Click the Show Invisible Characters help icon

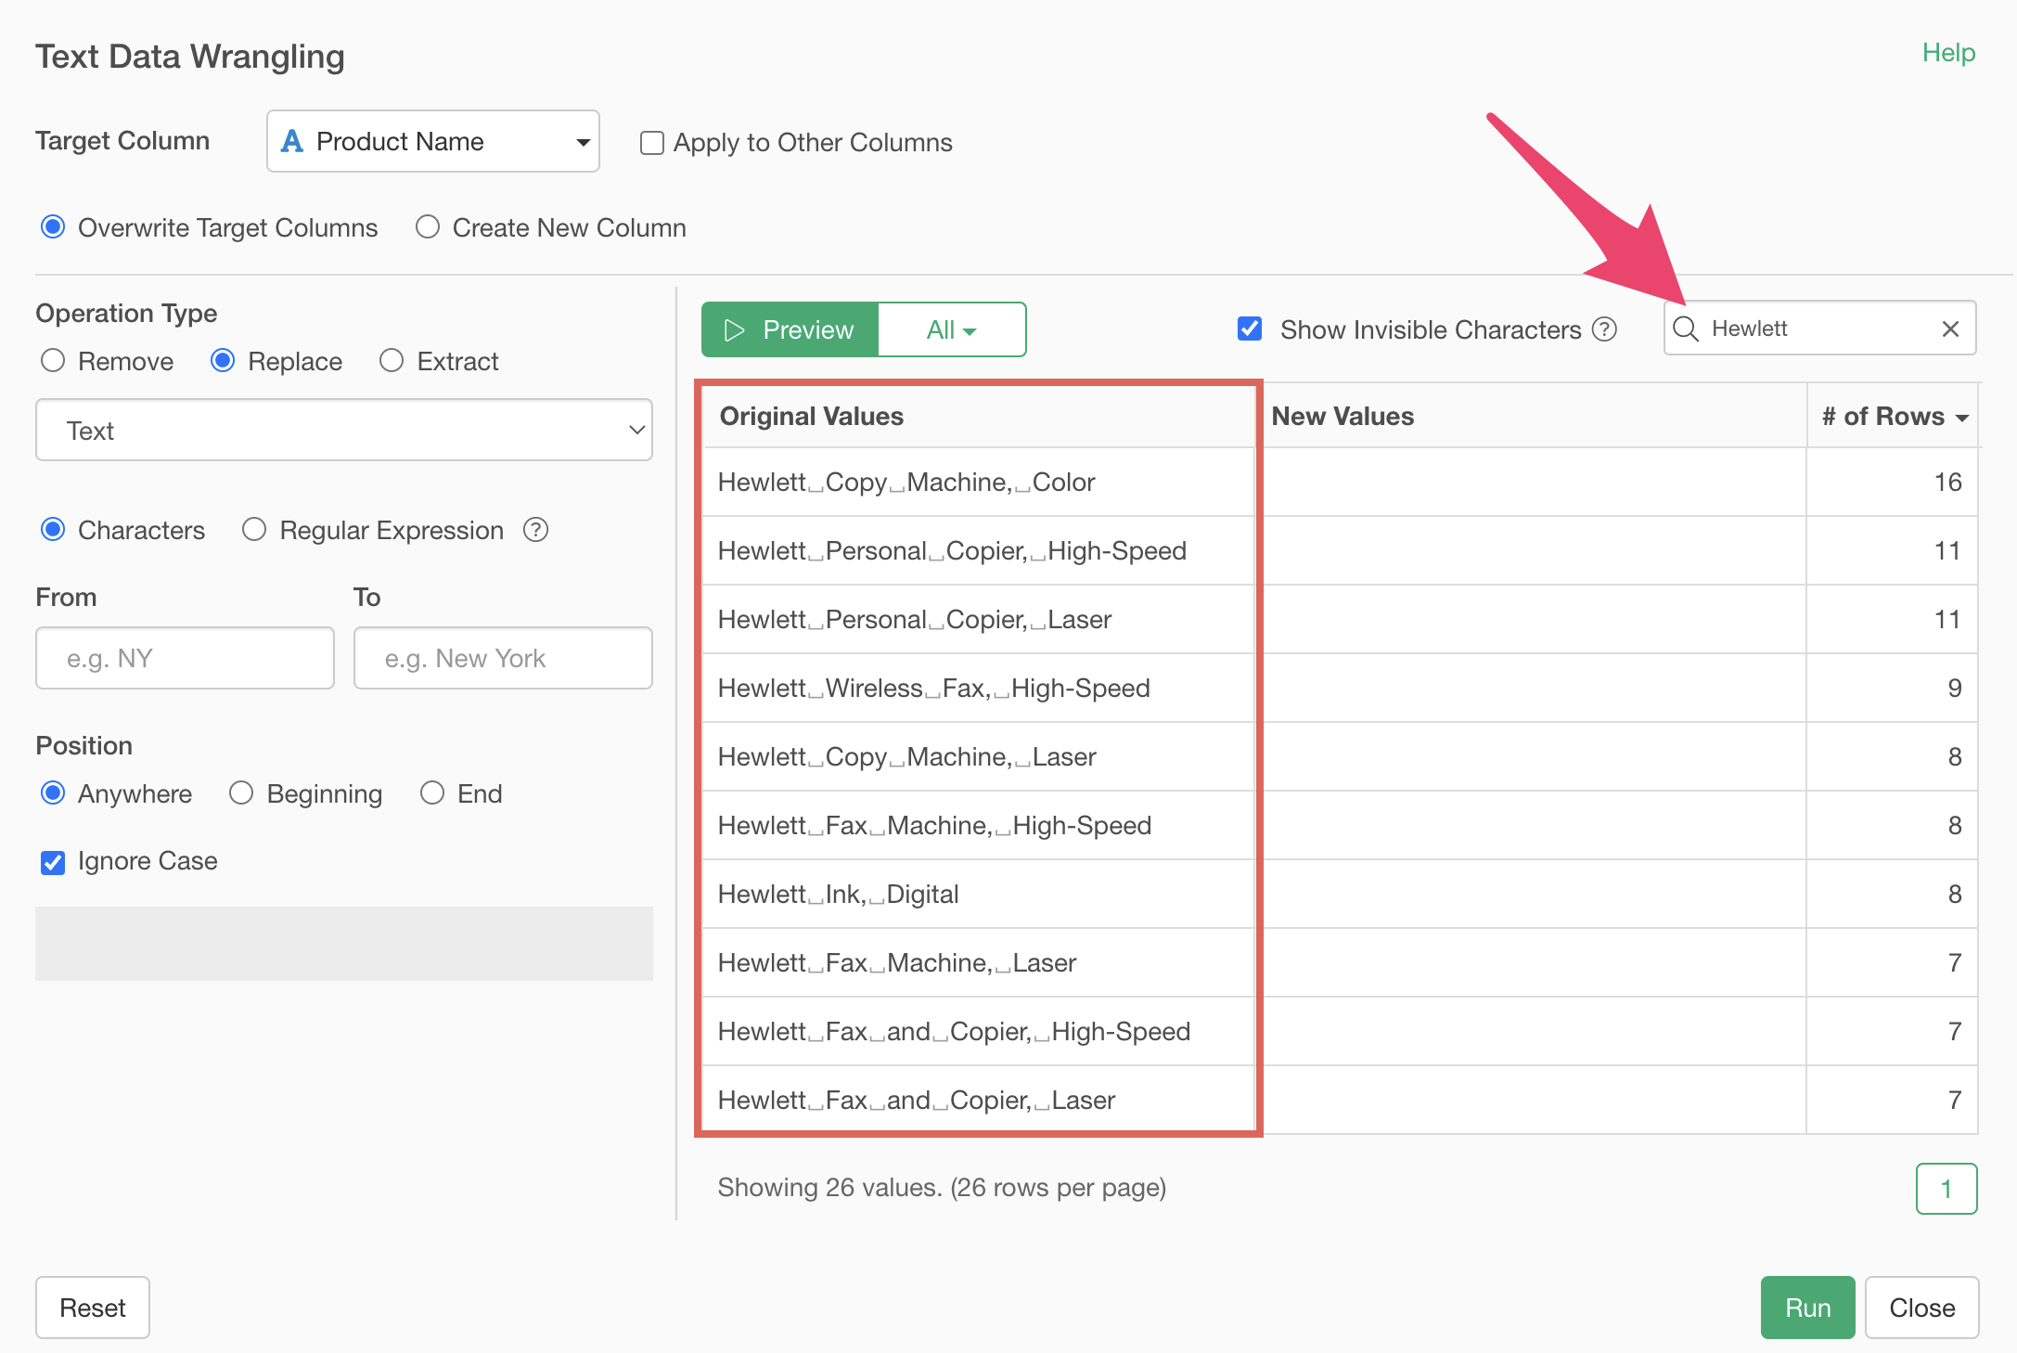pos(1605,329)
